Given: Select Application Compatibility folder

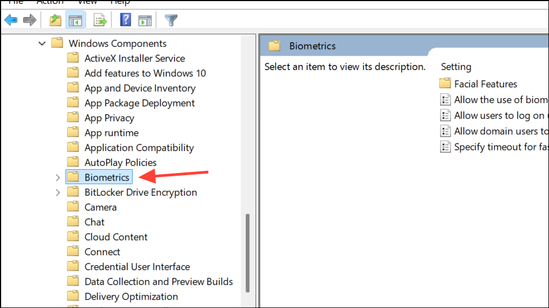Looking at the screenshot, I should point(139,148).
